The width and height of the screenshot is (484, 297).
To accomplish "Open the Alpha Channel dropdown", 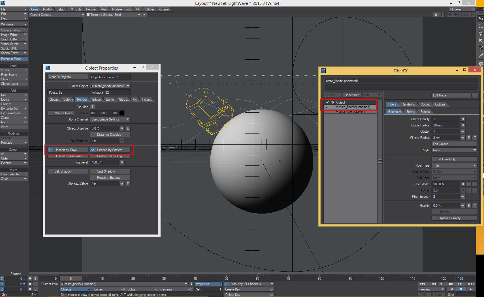I will click(x=110, y=119).
